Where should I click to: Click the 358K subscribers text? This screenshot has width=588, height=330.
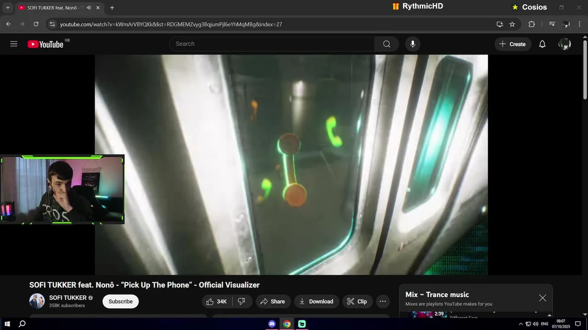(67, 306)
